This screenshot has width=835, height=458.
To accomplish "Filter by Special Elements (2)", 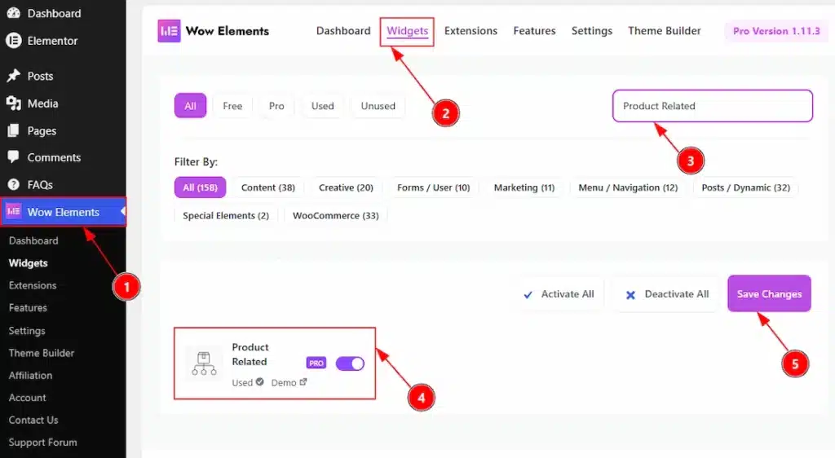I will 226,215.
